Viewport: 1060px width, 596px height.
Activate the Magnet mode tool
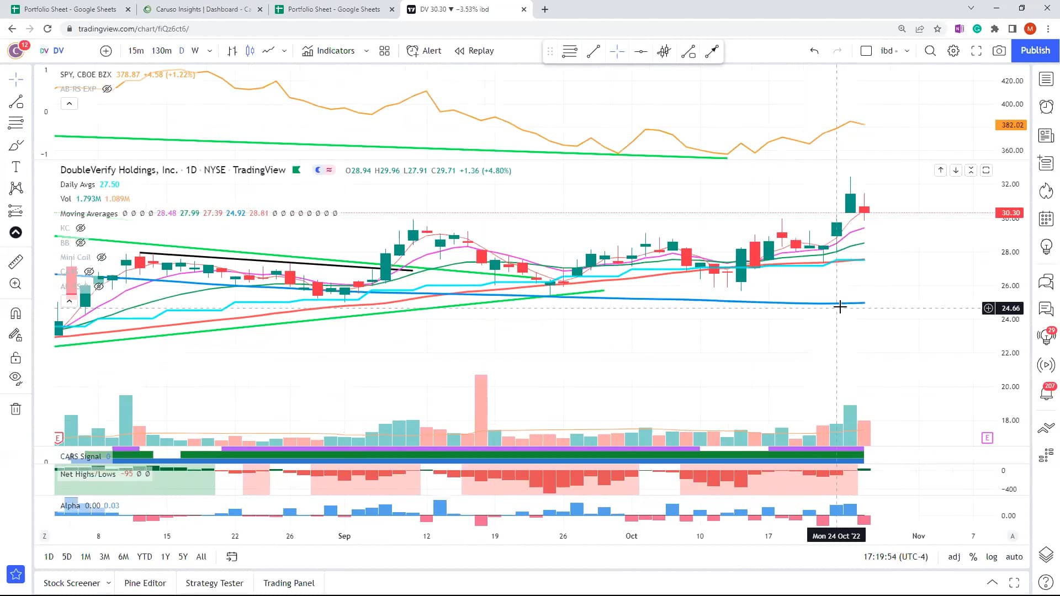point(16,313)
